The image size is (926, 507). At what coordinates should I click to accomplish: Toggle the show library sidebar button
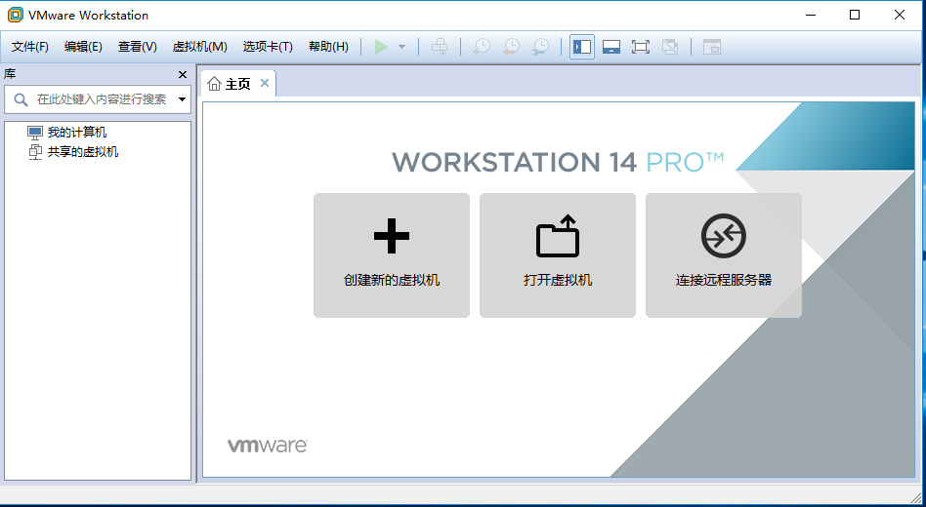(582, 47)
